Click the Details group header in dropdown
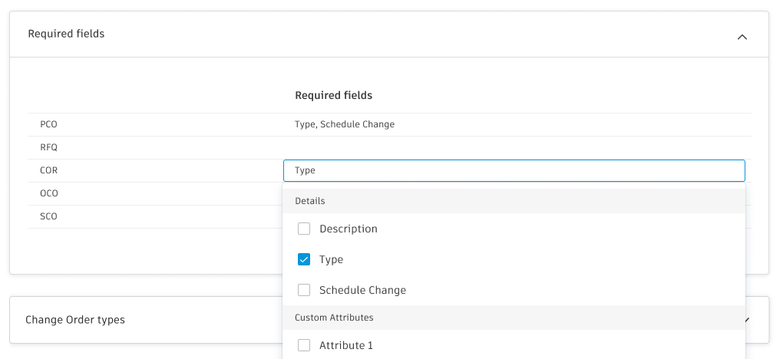Viewport: 783px width, 359px height. coord(310,201)
